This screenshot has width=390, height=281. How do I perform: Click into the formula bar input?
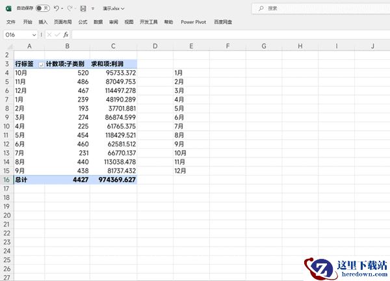231,35
